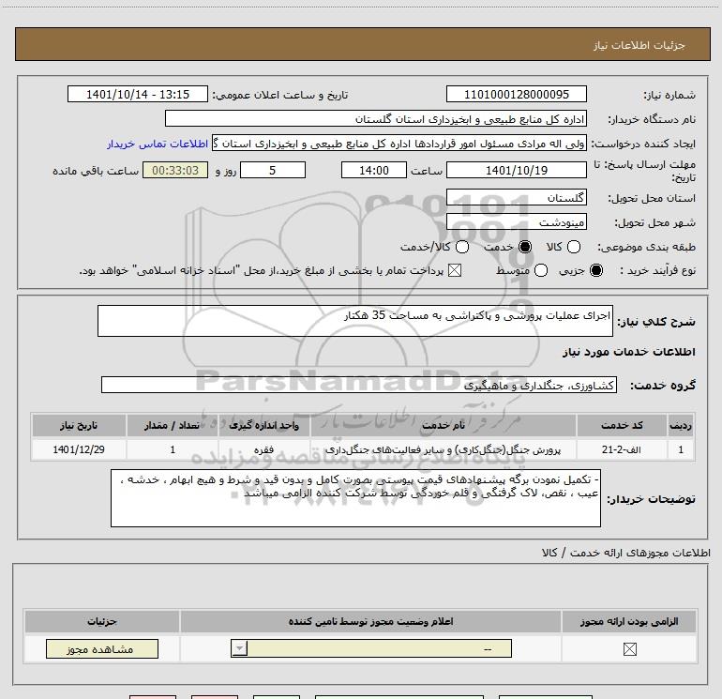This screenshot has height=699, width=722.
Task: Open اطلاعات تماس خریدار link
Action: 158,144
